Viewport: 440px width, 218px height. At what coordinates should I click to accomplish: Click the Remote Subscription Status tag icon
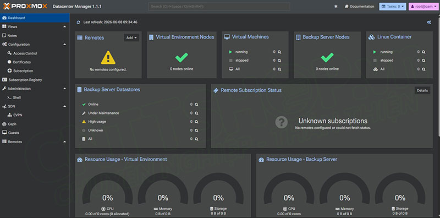(216, 90)
